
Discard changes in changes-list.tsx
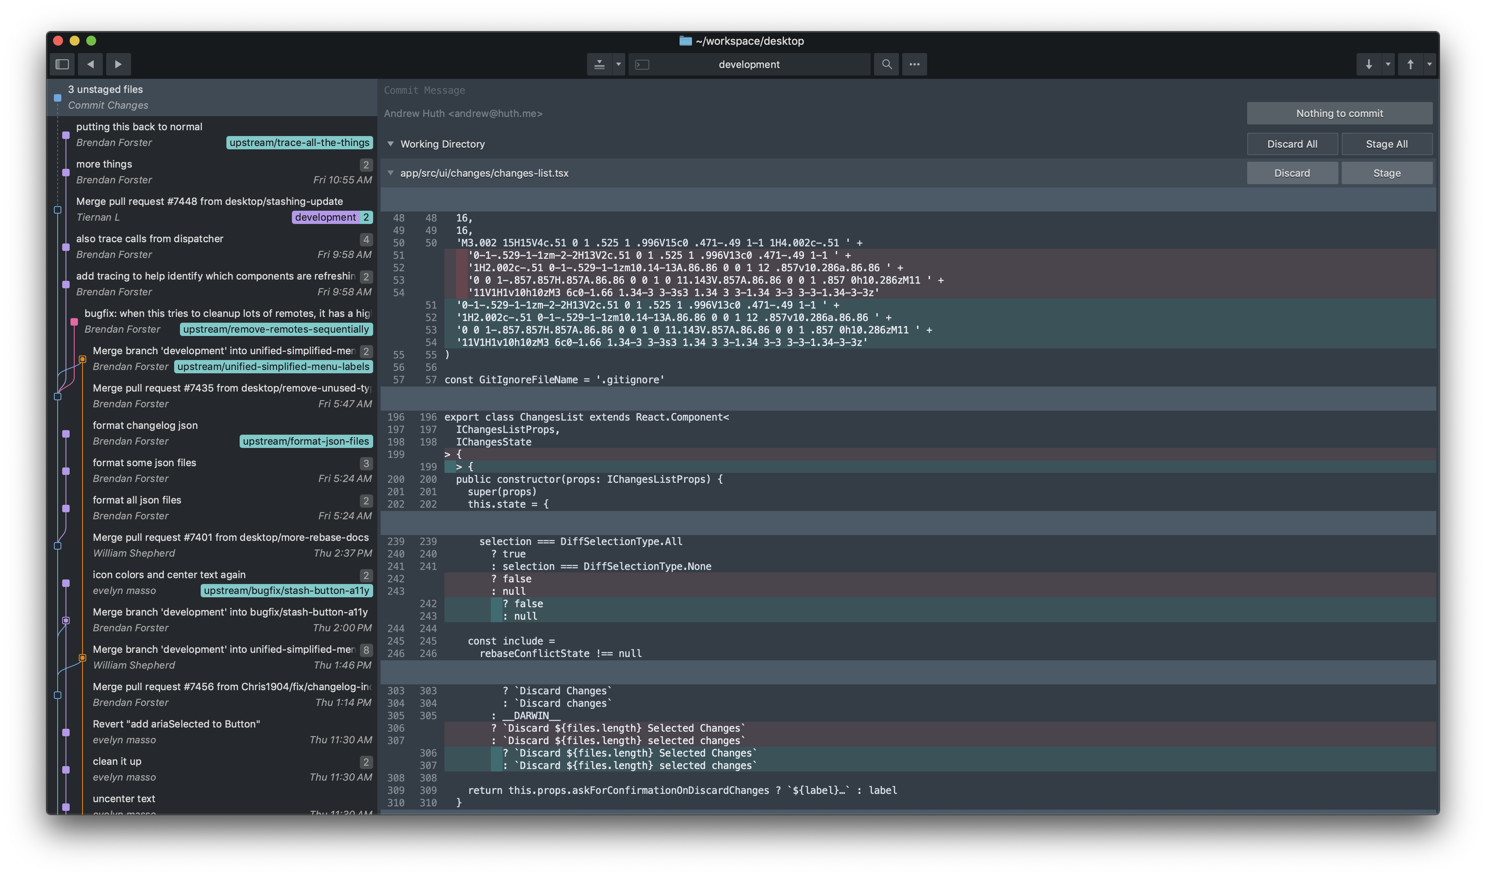tap(1292, 173)
